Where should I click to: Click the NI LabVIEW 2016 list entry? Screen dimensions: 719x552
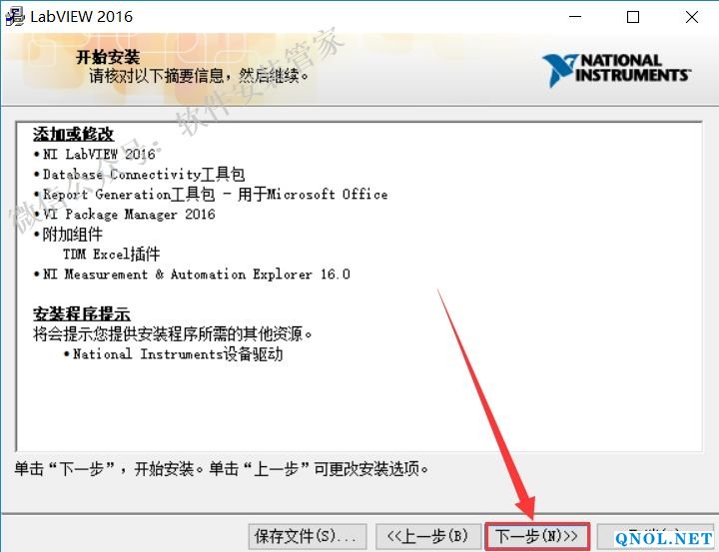[99, 155]
